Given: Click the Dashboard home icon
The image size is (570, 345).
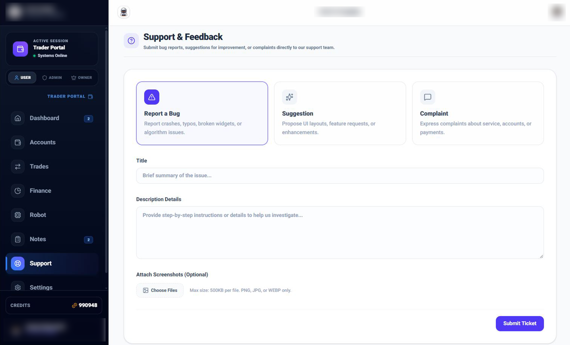Looking at the screenshot, I should pyautogui.click(x=18, y=118).
